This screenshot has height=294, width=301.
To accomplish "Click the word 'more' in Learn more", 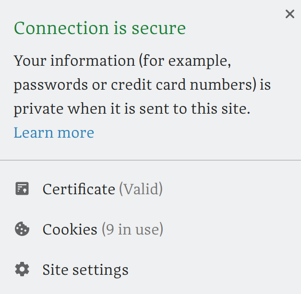I will tap(76, 133).
